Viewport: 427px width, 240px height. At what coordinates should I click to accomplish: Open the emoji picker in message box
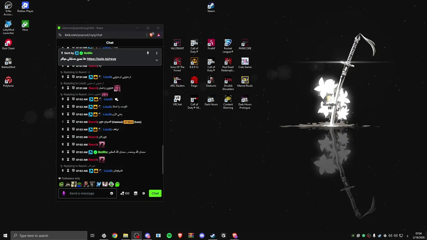click(x=111, y=193)
